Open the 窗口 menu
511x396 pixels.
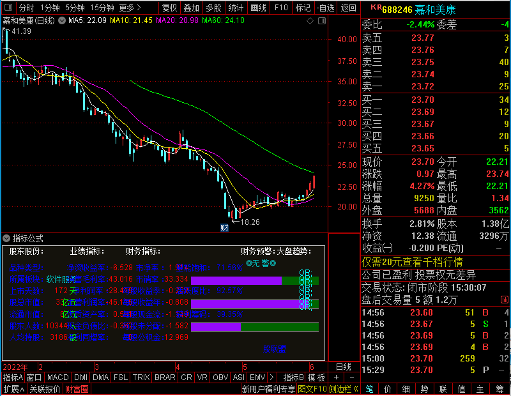coord(34,377)
